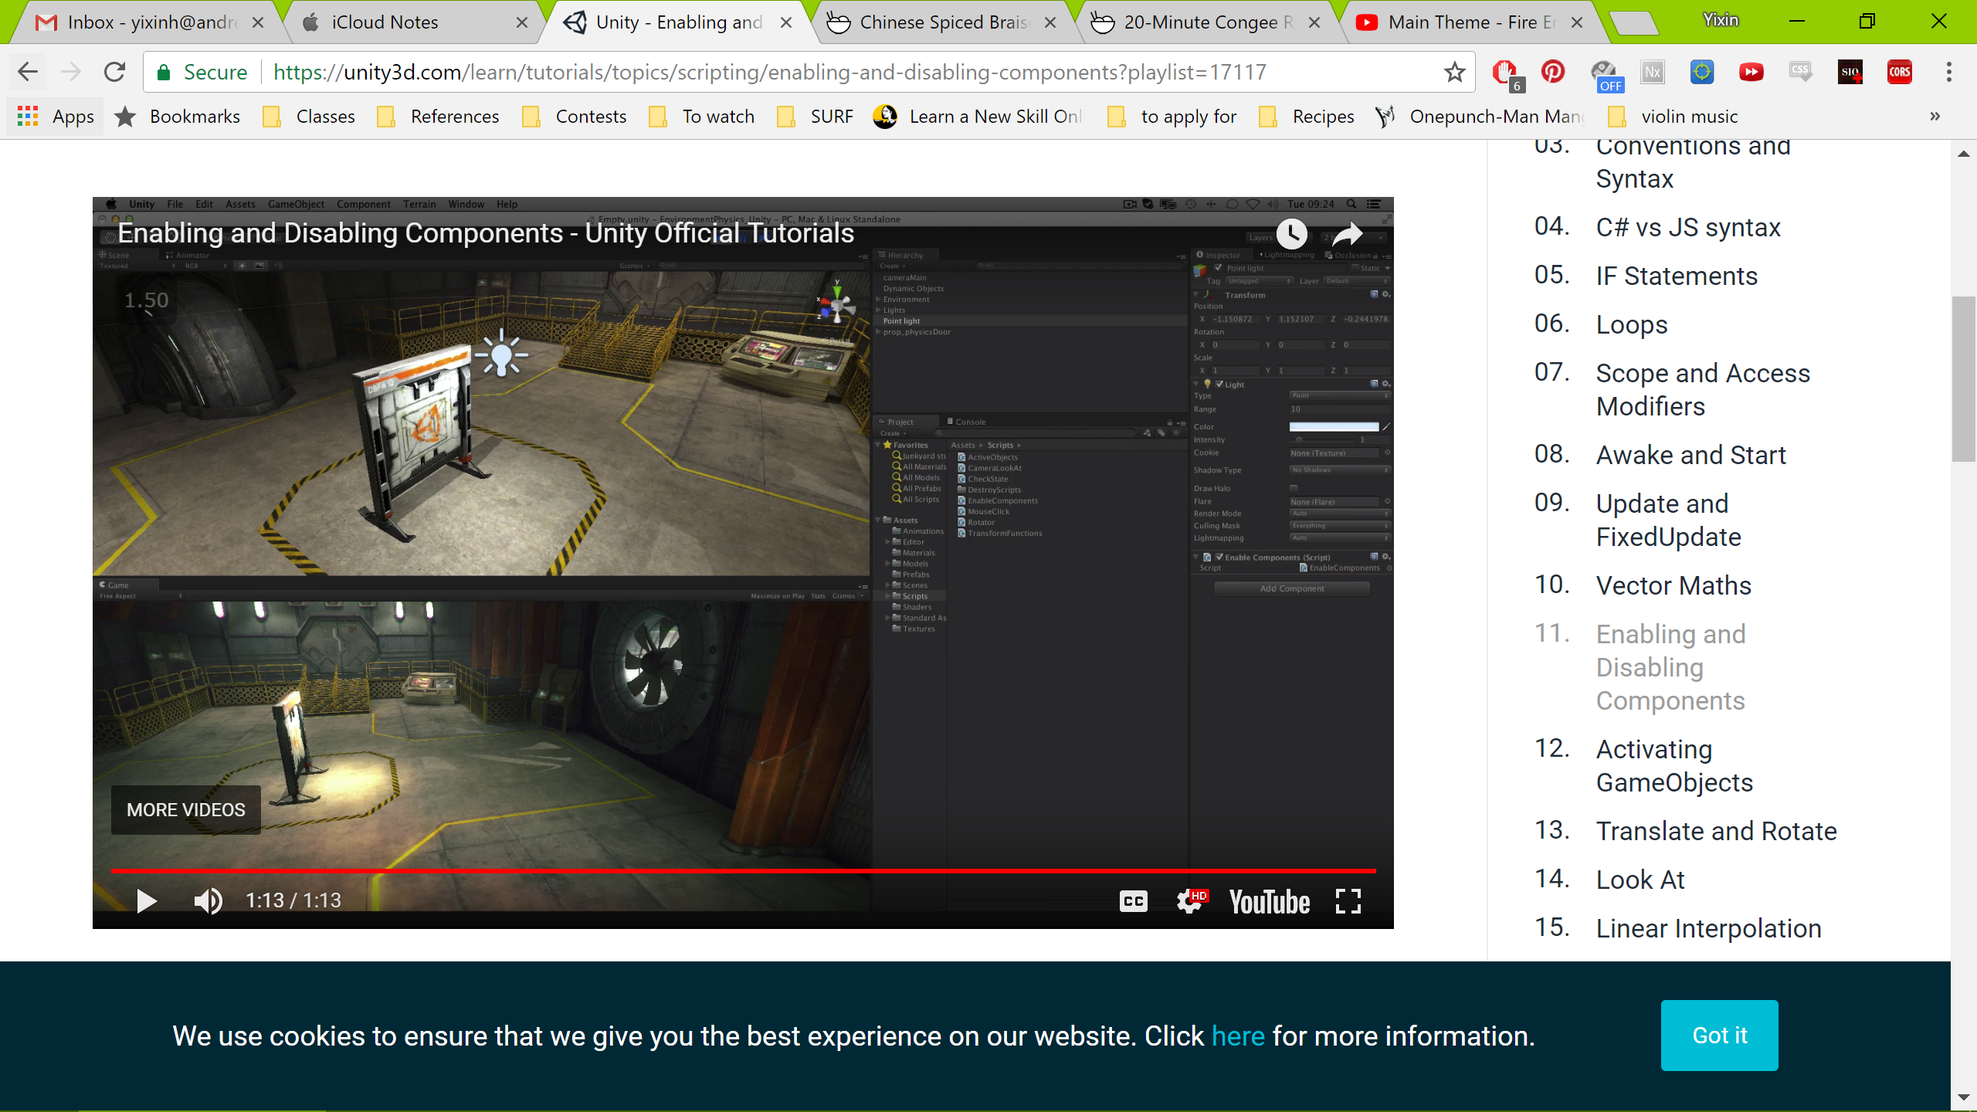Open the Translate and Rotate tutorial
The width and height of the screenshot is (1977, 1112).
pyautogui.click(x=1717, y=832)
